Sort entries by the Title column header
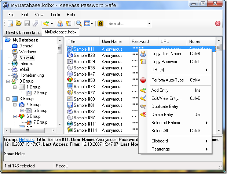 pyautogui.click(x=83, y=41)
